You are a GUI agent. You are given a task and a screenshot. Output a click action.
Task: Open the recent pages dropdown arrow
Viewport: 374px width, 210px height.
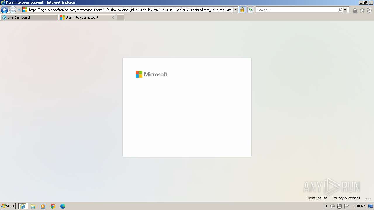coord(19,10)
